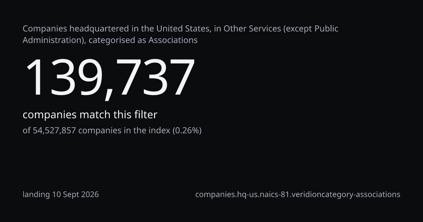Select the 0.26% percentage in parentheses
The image size is (423, 222).
pyautogui.click(x=187, y=131)
